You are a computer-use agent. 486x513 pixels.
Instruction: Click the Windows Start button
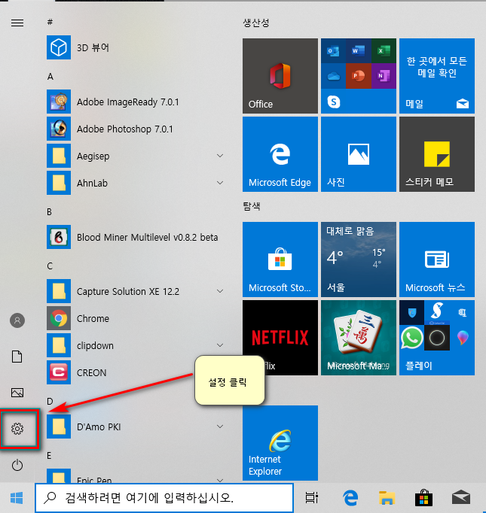point(17,498)
